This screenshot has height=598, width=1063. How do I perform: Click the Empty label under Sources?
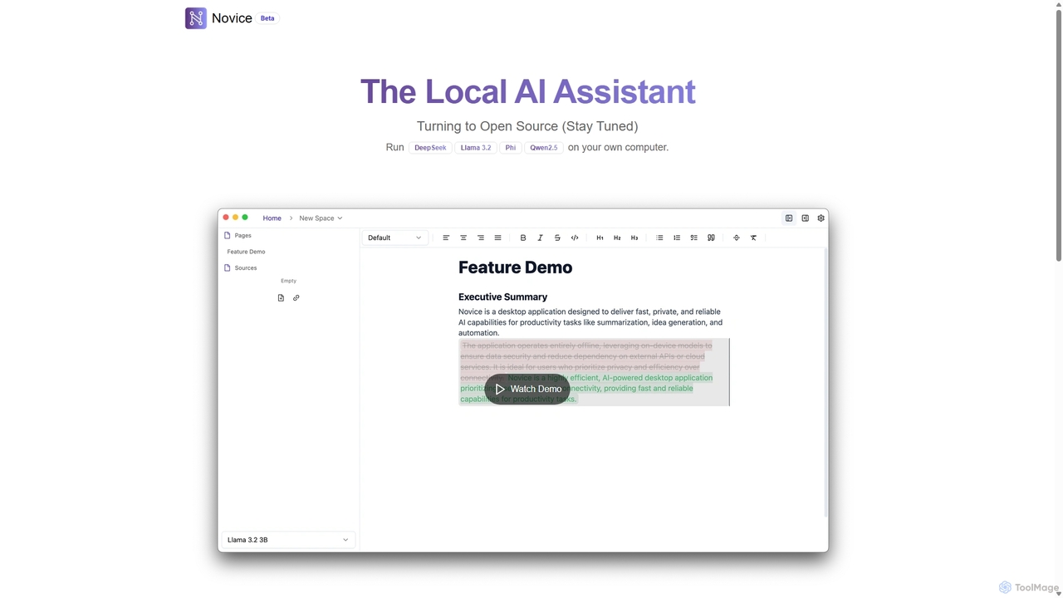[288, 281]
